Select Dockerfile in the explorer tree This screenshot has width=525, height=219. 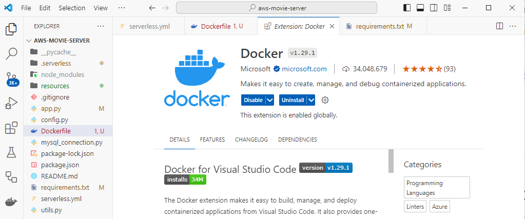pos(68,131)
